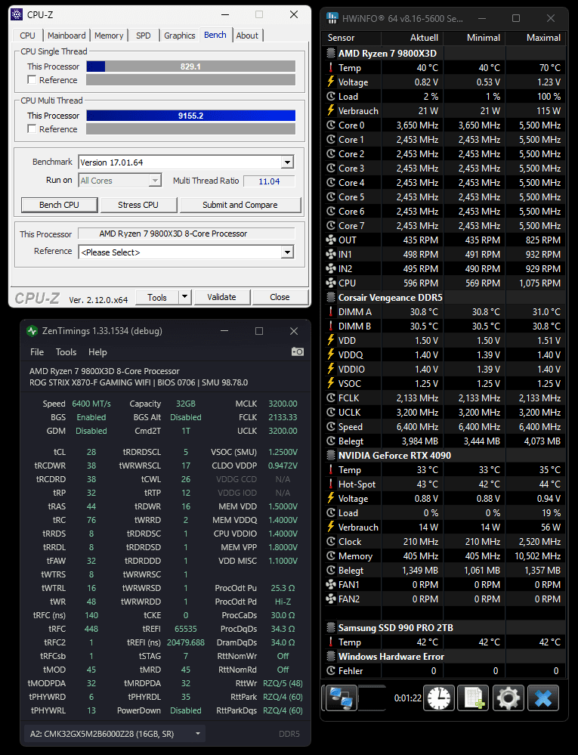Click the thermometer icon on Hot-Spot row
The width and height of the screenshot is (578, 755).
pyautogui.click(x=331, y=484)
